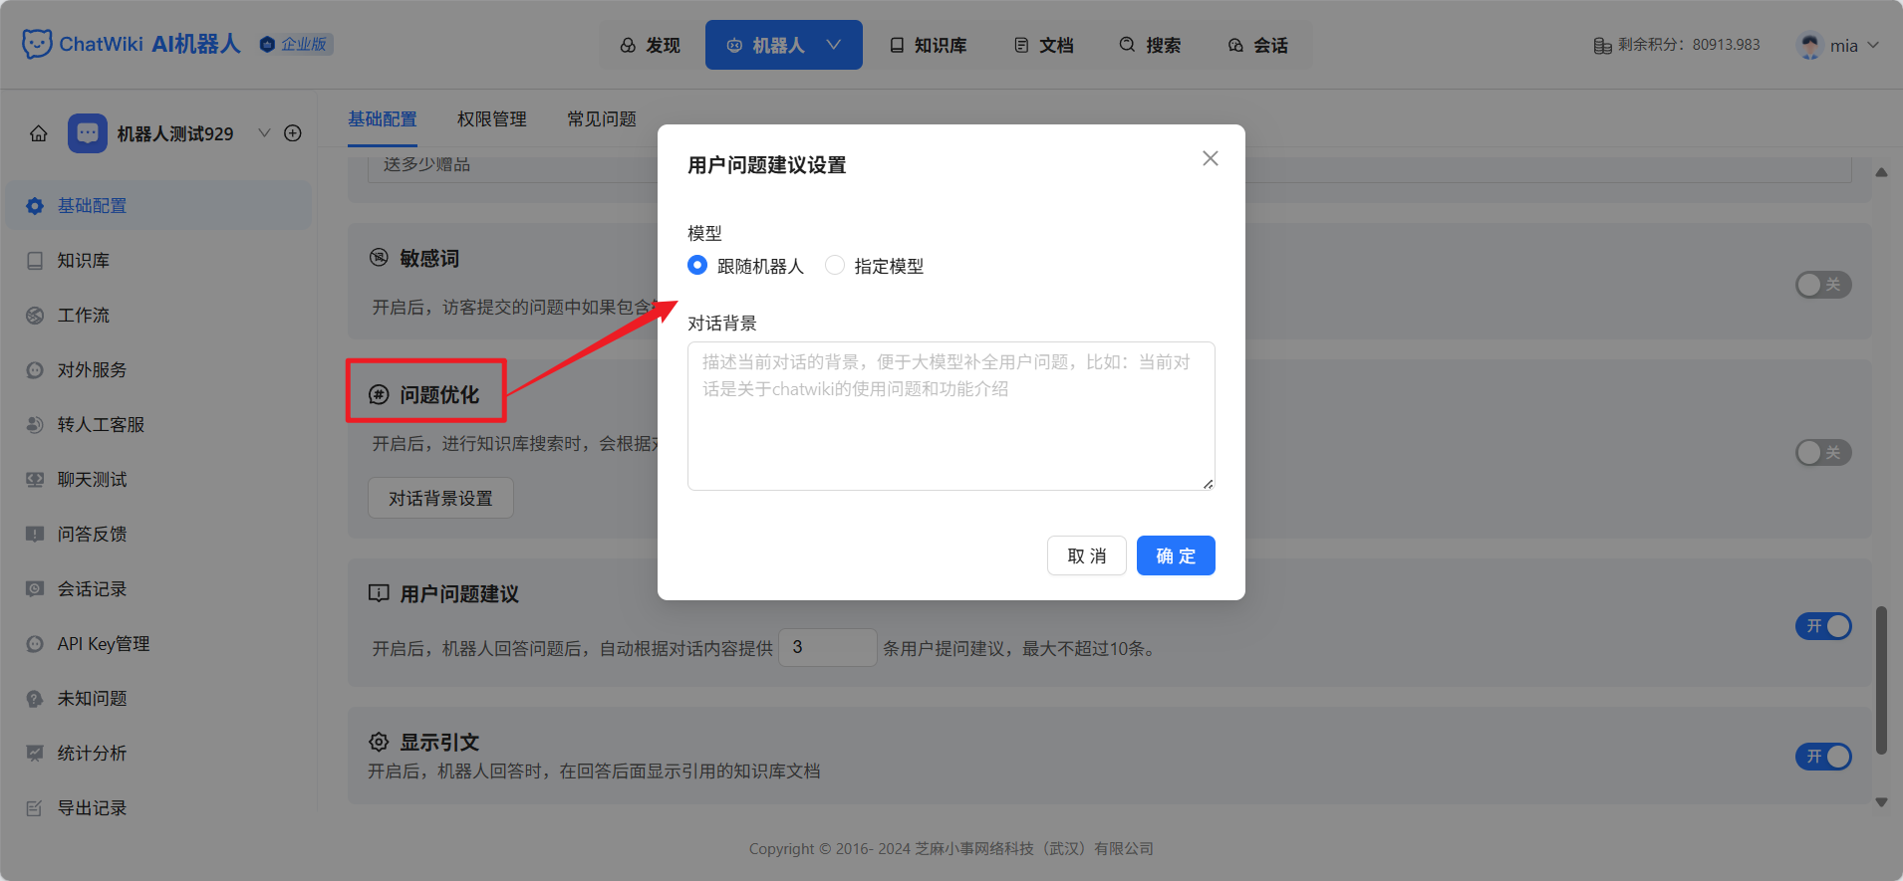Click the 取消 button in dialog
Viewport: 1903px width, 881px height.
tap(1087, 555)
